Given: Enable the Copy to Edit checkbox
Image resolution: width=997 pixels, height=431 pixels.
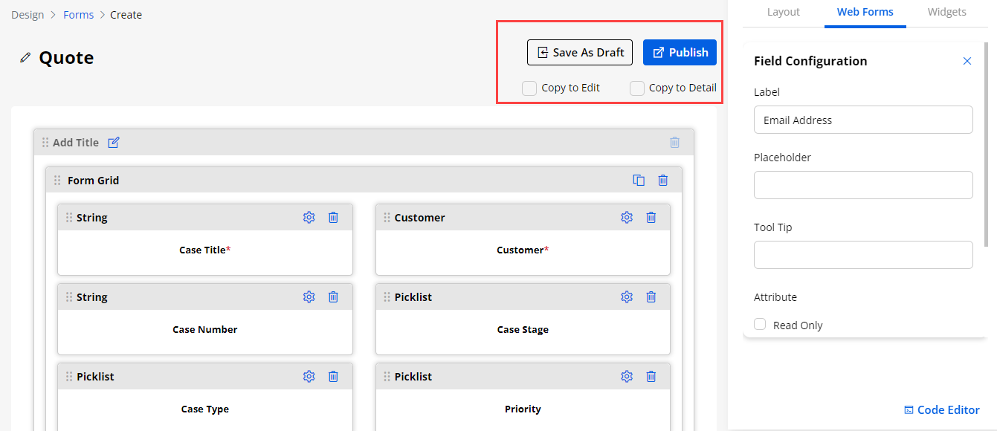Looking at the screenshot, I should coord(529,88).
